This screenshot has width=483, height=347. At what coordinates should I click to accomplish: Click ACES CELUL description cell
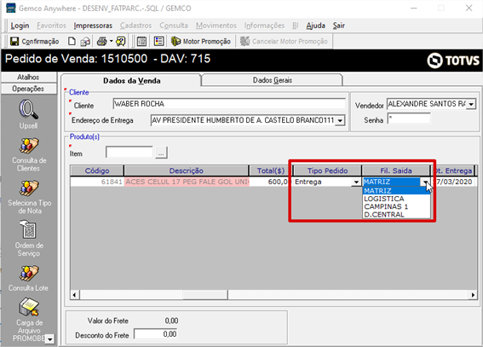(187, 182)
